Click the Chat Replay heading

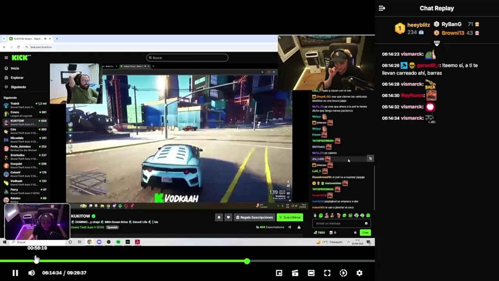tap(437, 8)
